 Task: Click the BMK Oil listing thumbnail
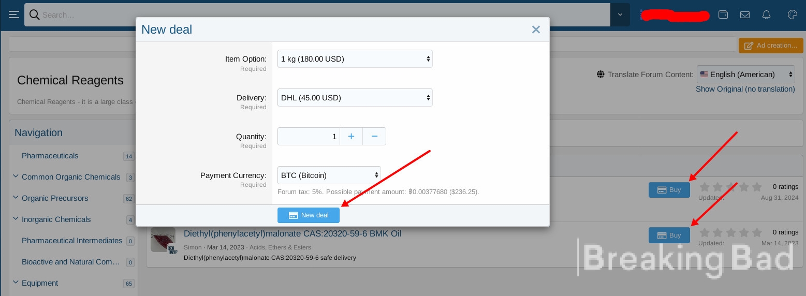point(163,240)
